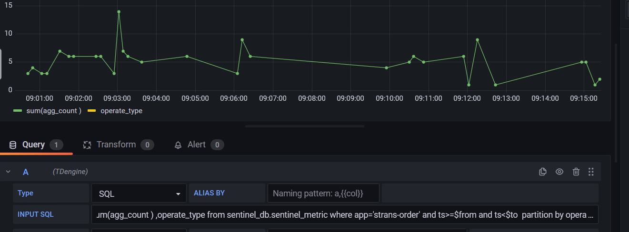
Task: Click green sum(agg_count) legend color swatch
Action: click(x=17, y=111)
